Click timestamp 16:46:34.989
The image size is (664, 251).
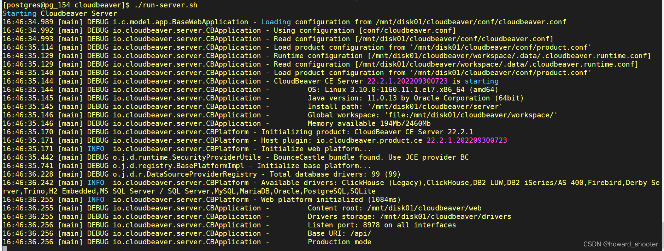[x=28, y=22]
